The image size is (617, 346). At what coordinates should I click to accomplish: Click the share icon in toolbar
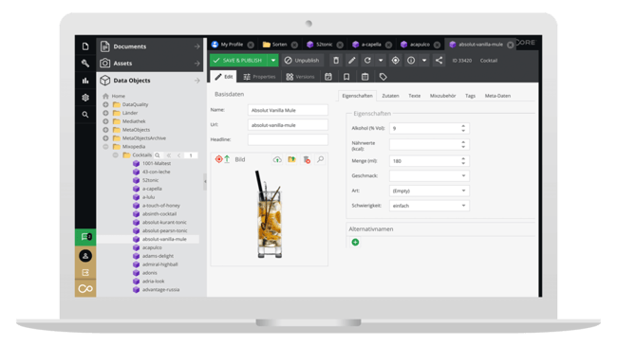coord(439,60)
